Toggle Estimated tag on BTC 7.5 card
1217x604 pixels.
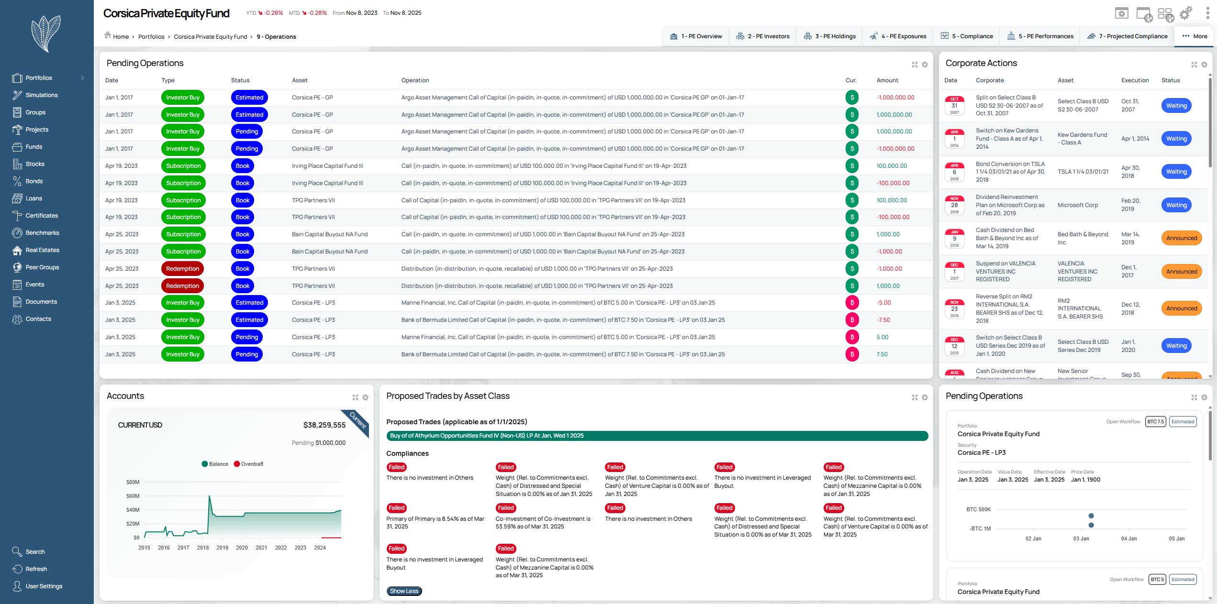[x=1183, y=422]
